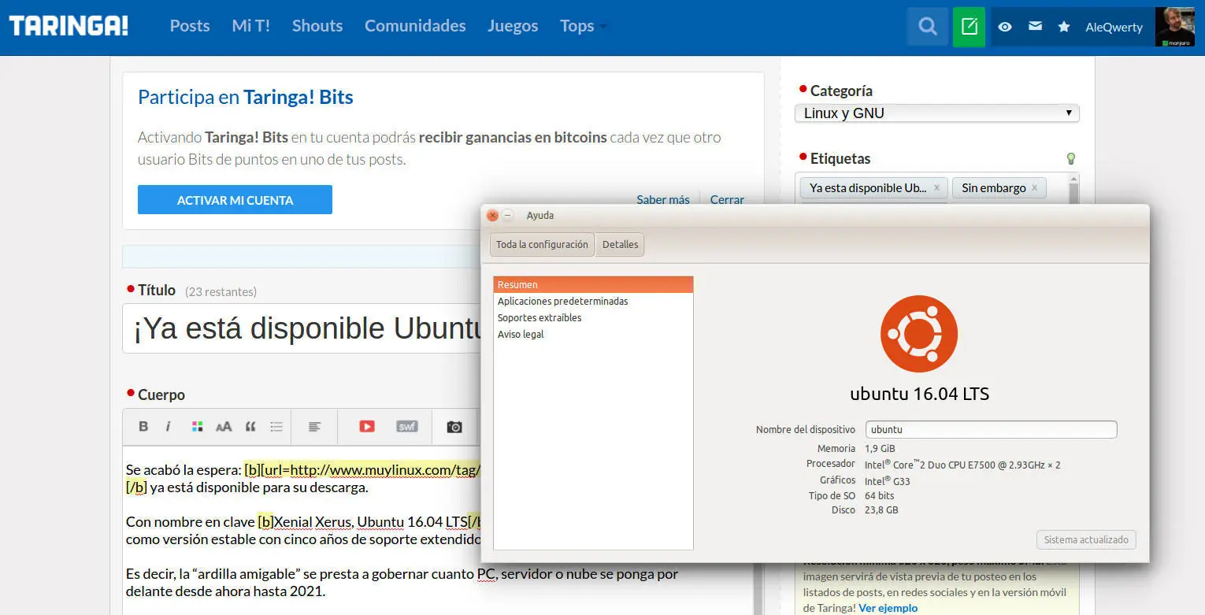Insert an SWF flash file
The width and height of the screenshot is (1205, 615).
click(x=406, y=426)
